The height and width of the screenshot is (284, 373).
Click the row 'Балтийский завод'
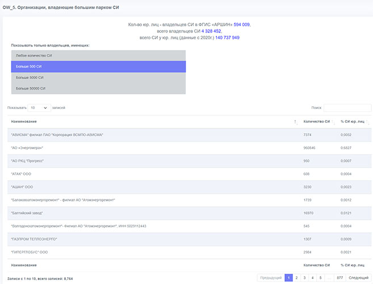point(190,214)
